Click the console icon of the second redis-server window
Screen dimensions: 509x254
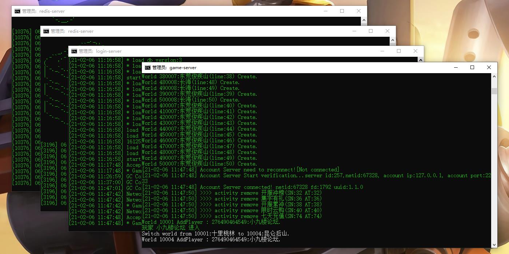[46, 31]
